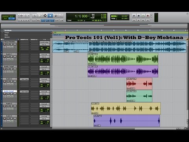Recall zoom preset 5

(28, 20)
